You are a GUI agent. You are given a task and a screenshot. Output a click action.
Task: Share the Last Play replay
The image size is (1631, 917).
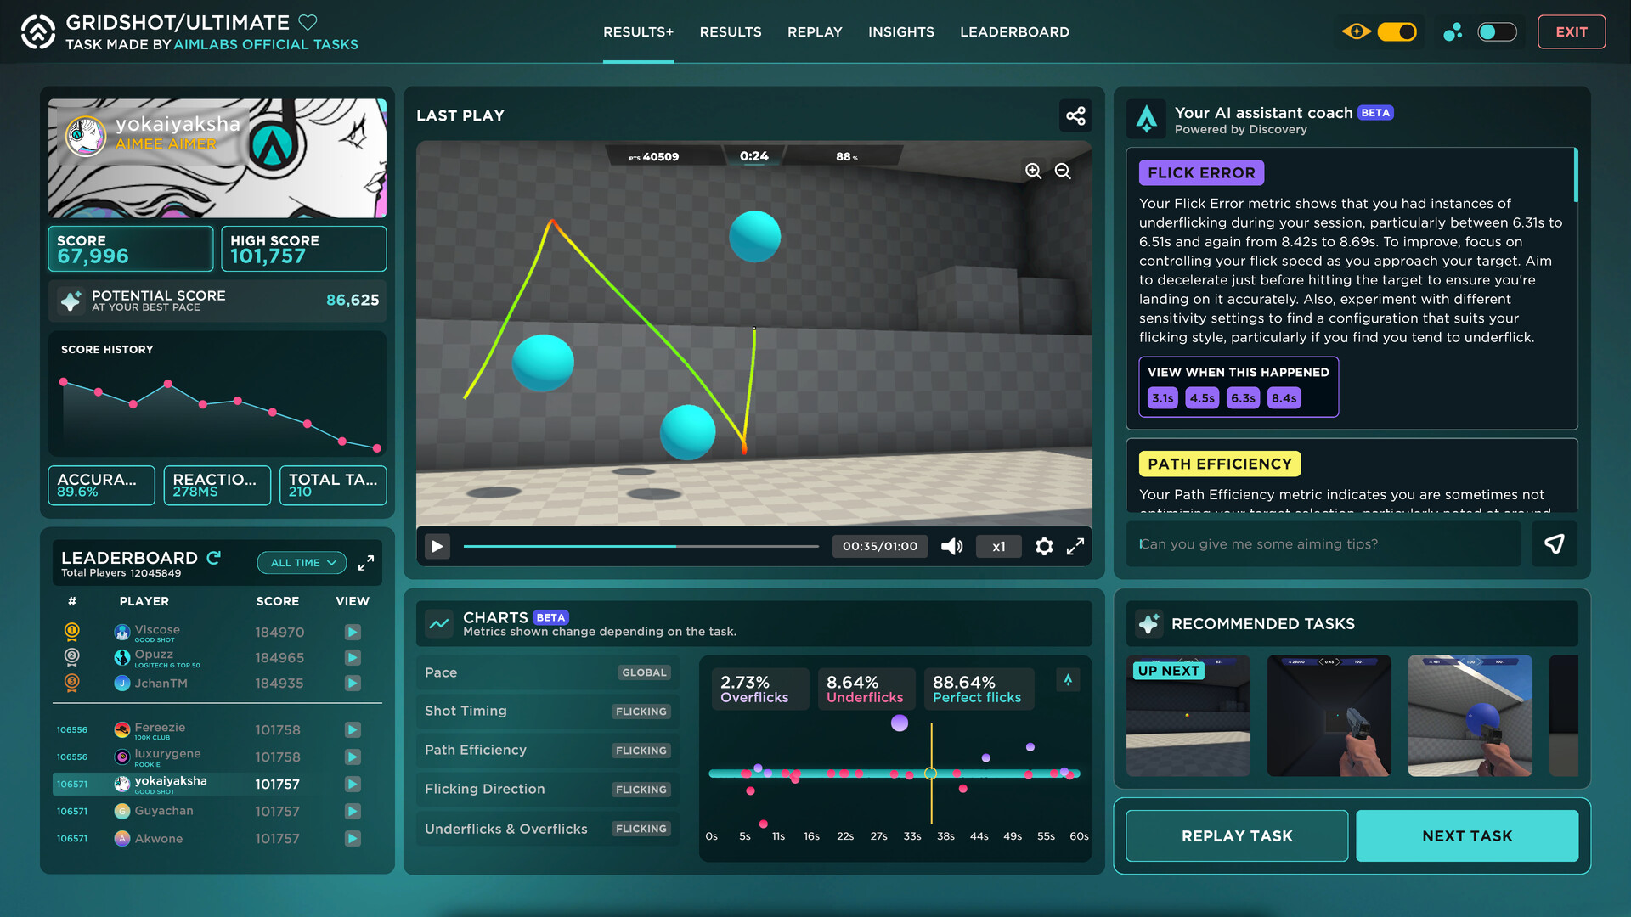click(x=1075, y=116)
